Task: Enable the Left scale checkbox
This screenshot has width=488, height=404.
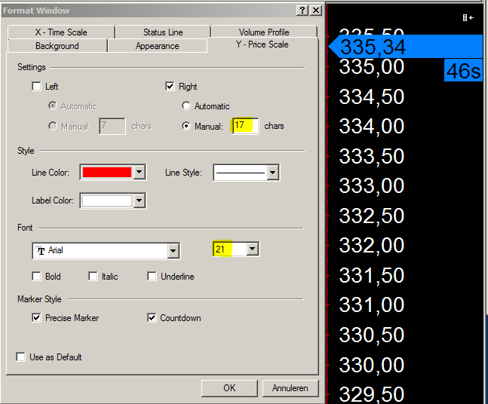Action: (x=36, y=86)
